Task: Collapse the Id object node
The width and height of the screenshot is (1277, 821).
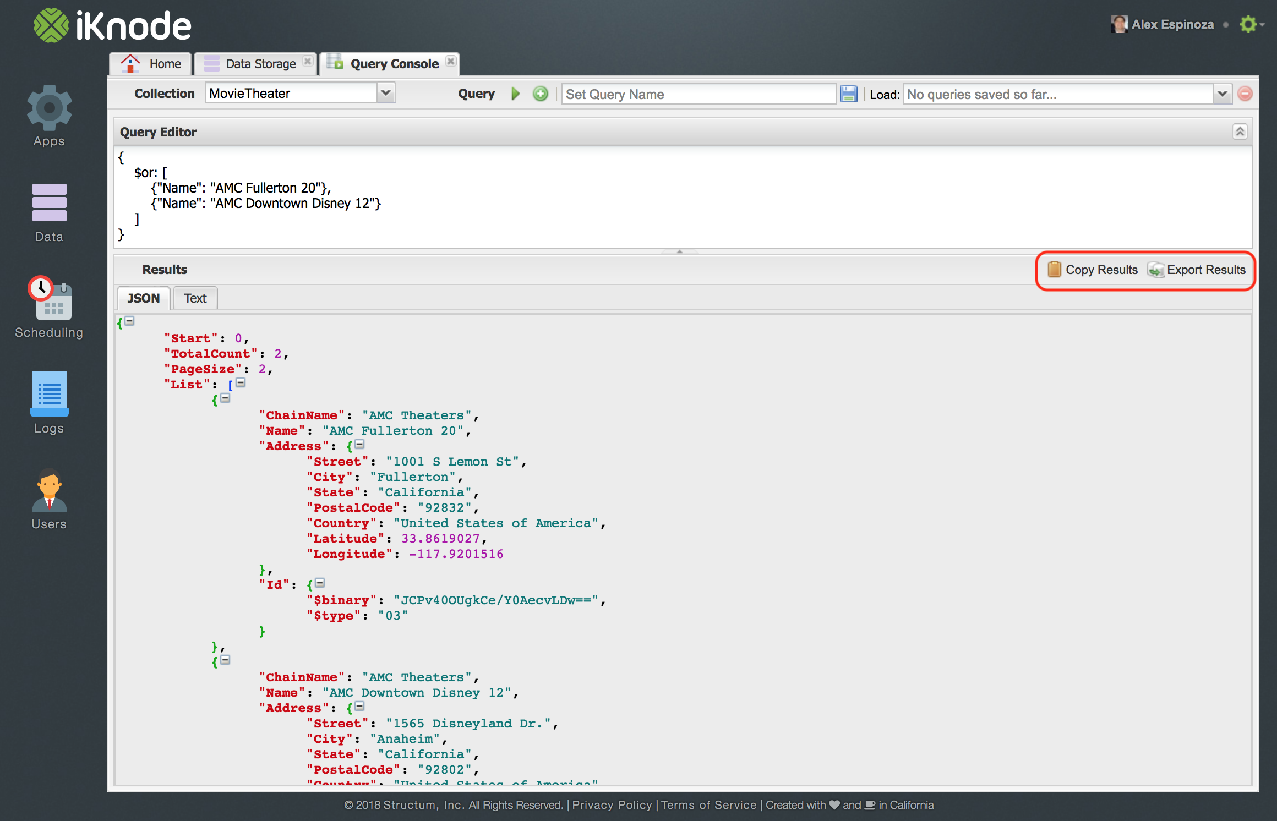Action: (320, 583)
